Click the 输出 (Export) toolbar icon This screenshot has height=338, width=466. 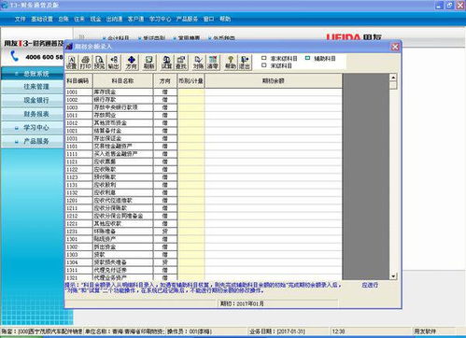[114, 63]
